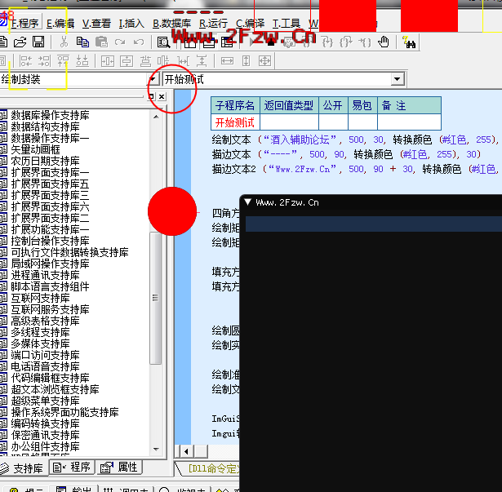The image size is (502, 492).
Task: Click the make-same-size icon
Action: pos(264,61)
